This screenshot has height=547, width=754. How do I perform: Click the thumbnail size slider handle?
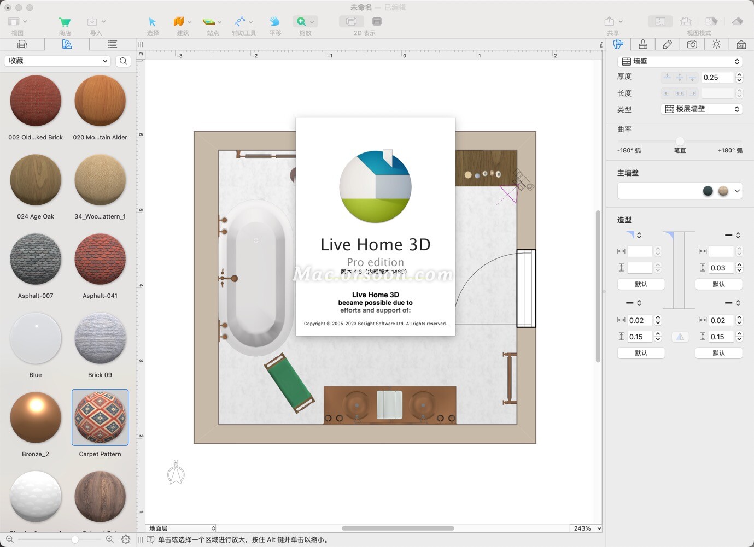pos(75,539)
